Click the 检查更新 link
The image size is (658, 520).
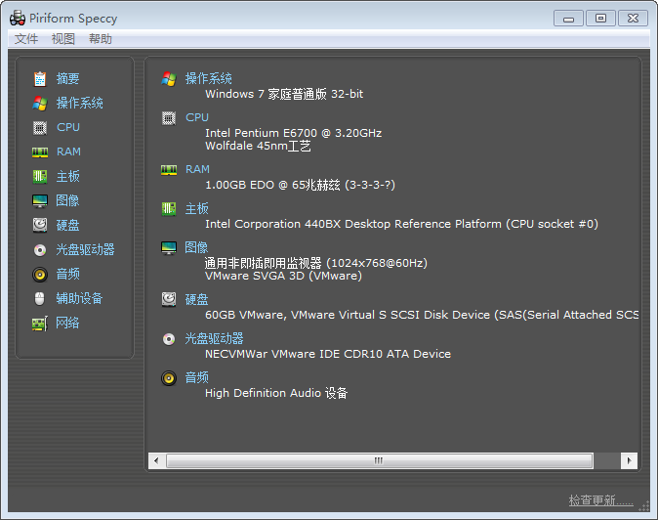(x=601, y=500)
